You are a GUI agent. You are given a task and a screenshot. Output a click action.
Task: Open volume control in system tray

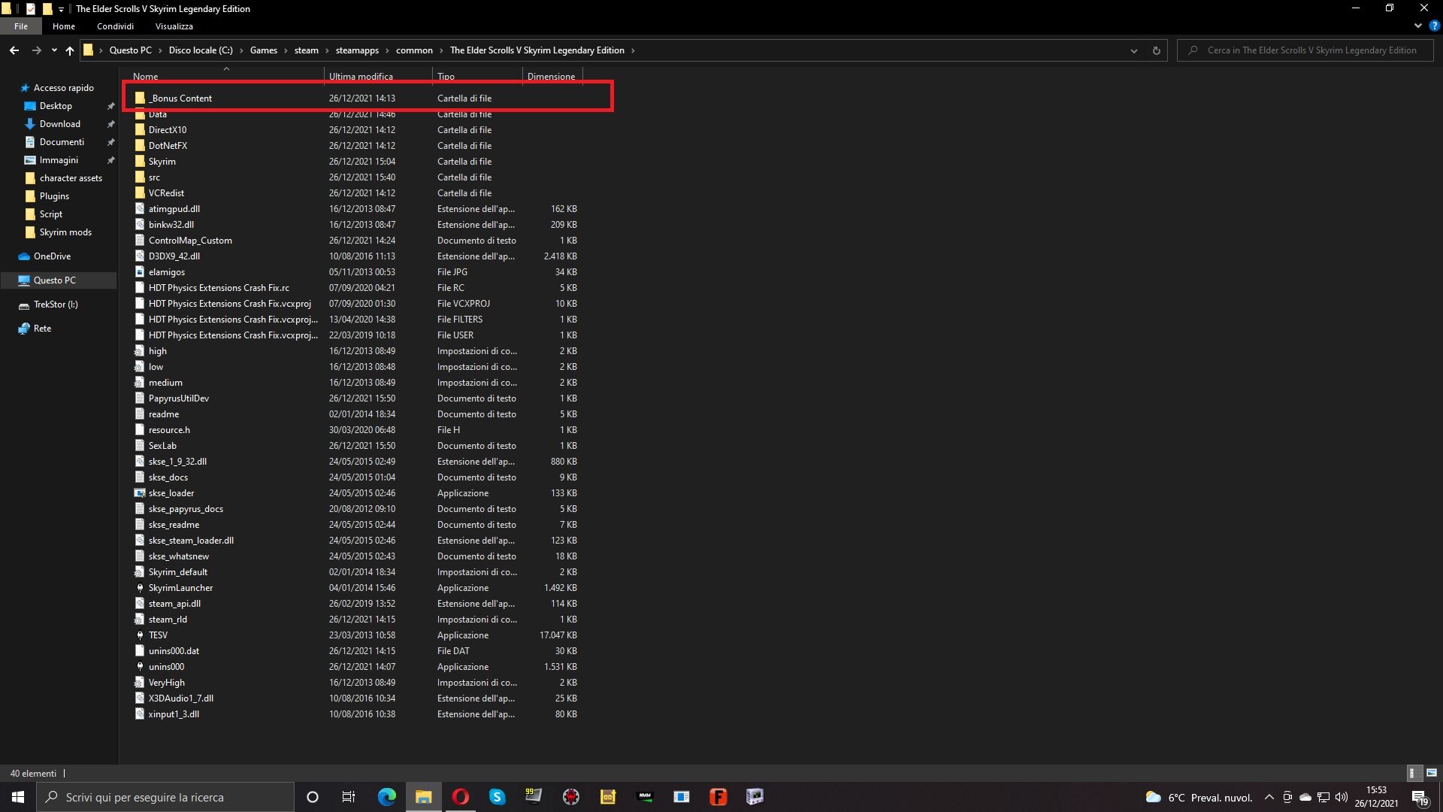1342,797
